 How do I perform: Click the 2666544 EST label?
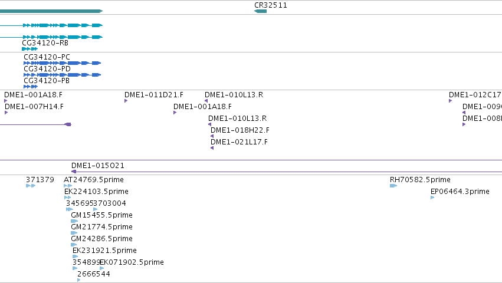click(x=93, y=274)
